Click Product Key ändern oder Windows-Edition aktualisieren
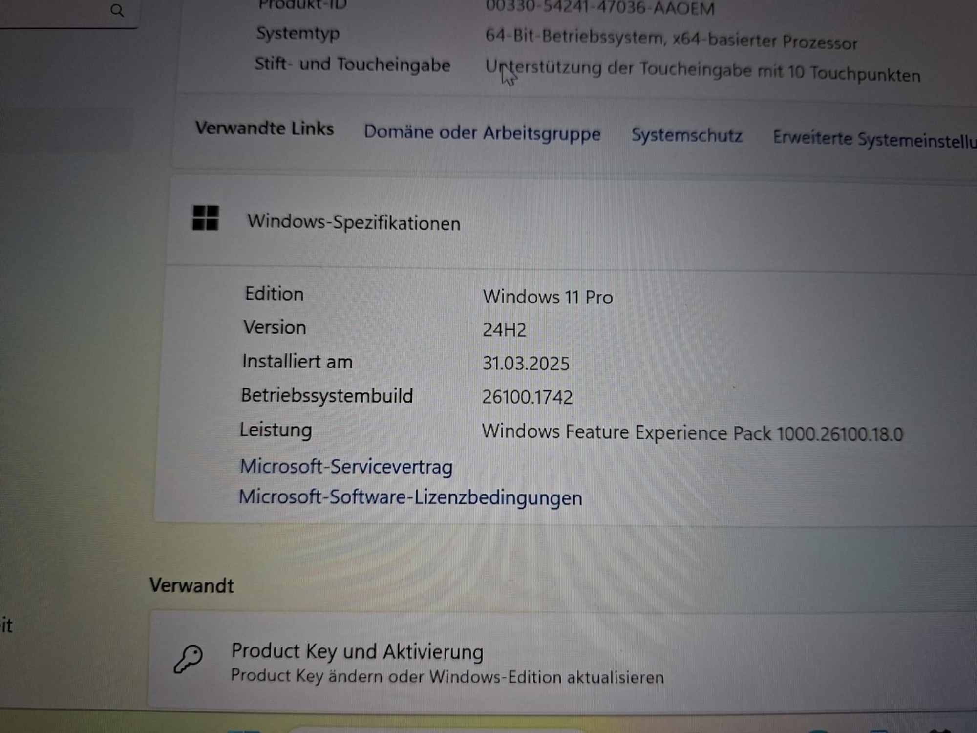Image resolution: width=977 pixels, height=733 pixels. coord(447,677)
